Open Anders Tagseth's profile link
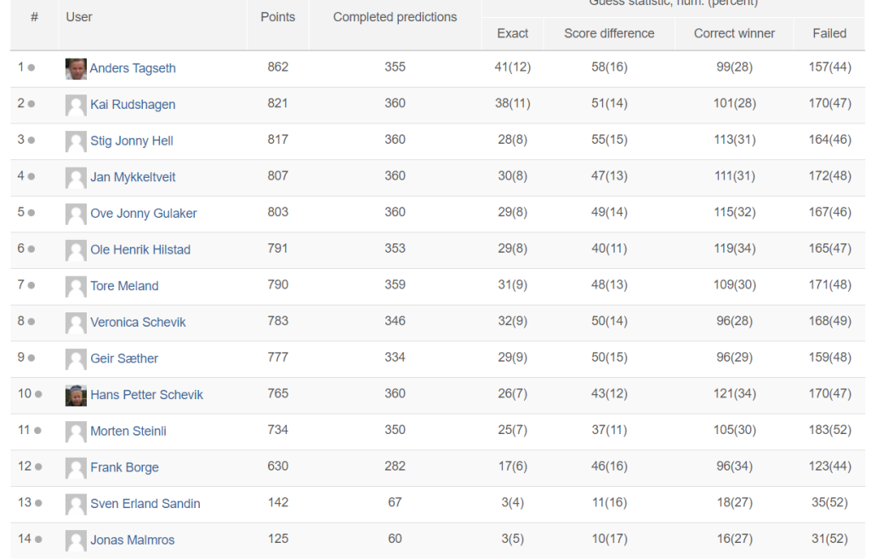 pos(133,68)
